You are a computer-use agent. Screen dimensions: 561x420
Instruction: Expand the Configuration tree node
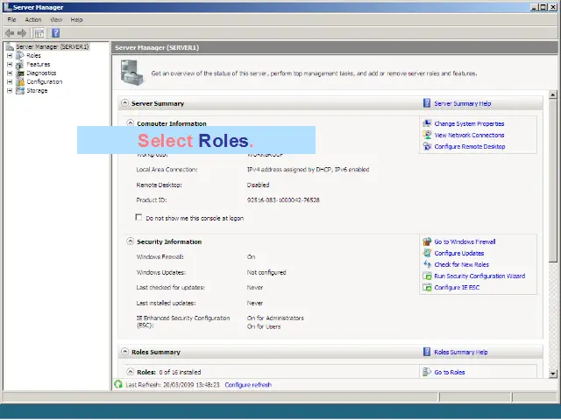[10, 81]
